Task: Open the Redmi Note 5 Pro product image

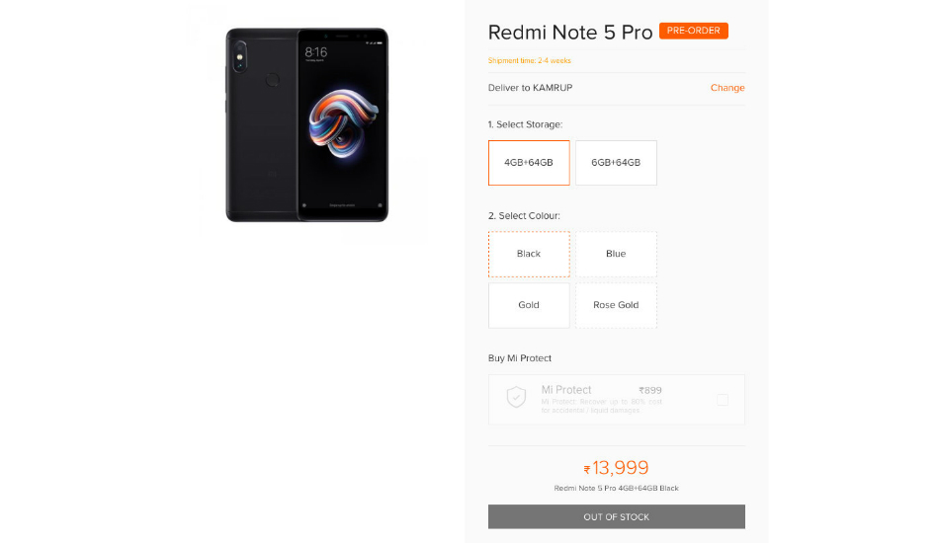Action: pos(307,124)
